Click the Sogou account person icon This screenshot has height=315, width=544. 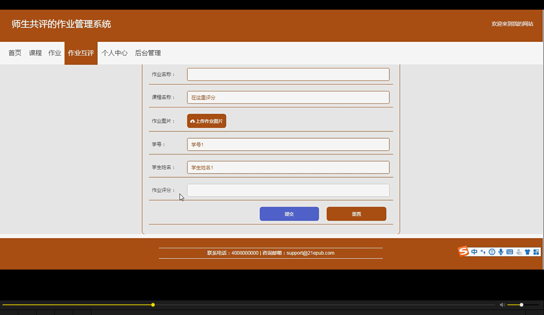(519, 252)
